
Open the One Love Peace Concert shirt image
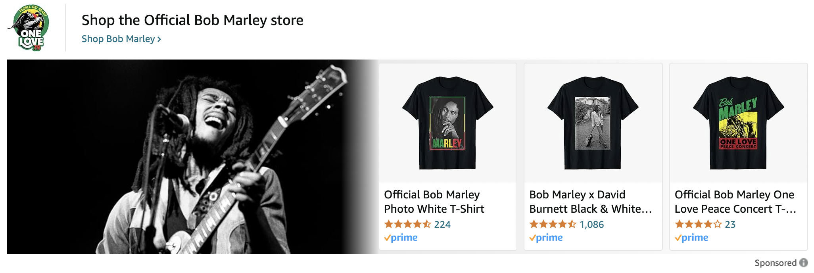pos(738,123)
